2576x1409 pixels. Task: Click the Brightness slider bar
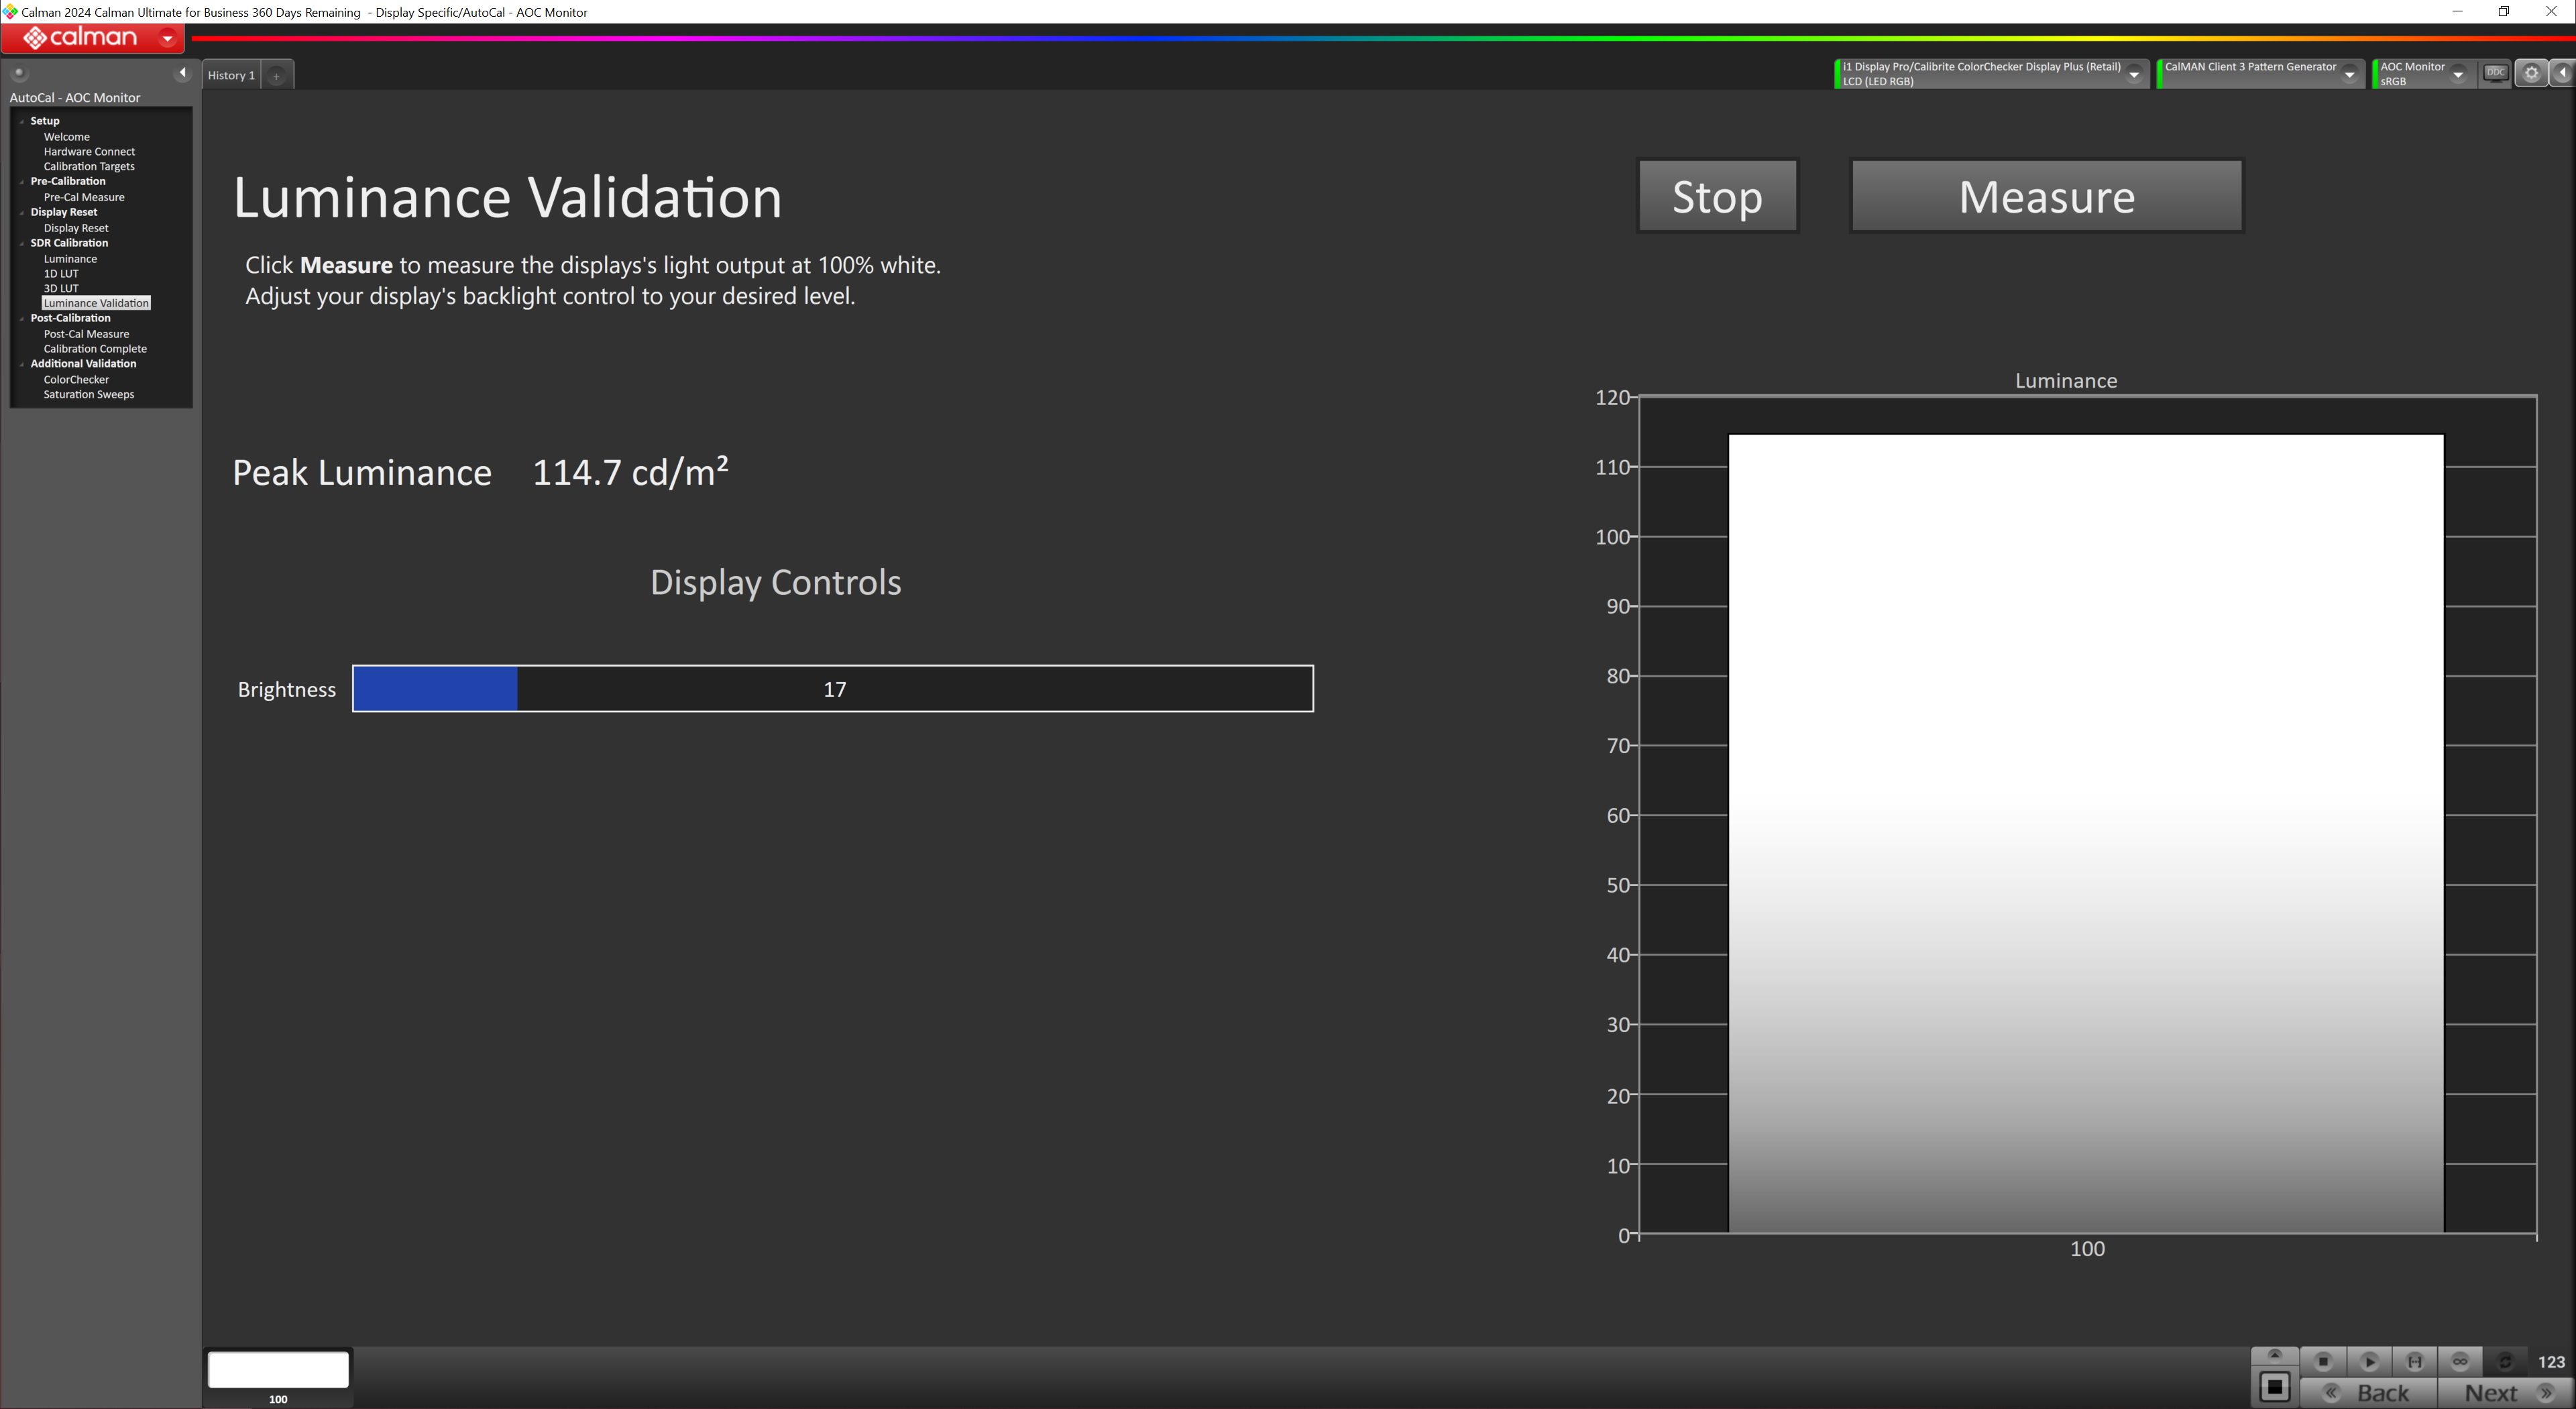coord(832,689)
